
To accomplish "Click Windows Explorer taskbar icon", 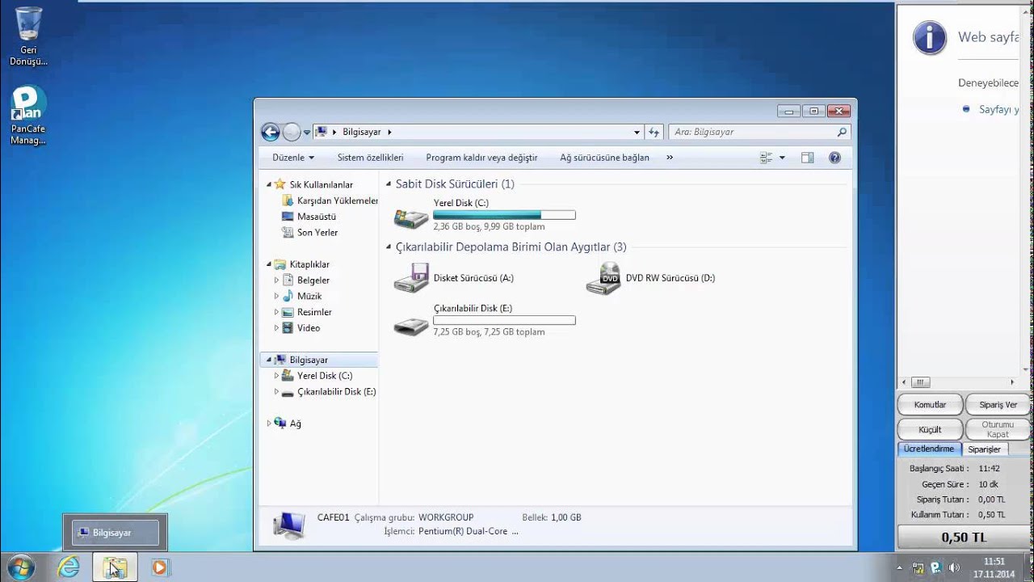I will click(x=115, y=567).
